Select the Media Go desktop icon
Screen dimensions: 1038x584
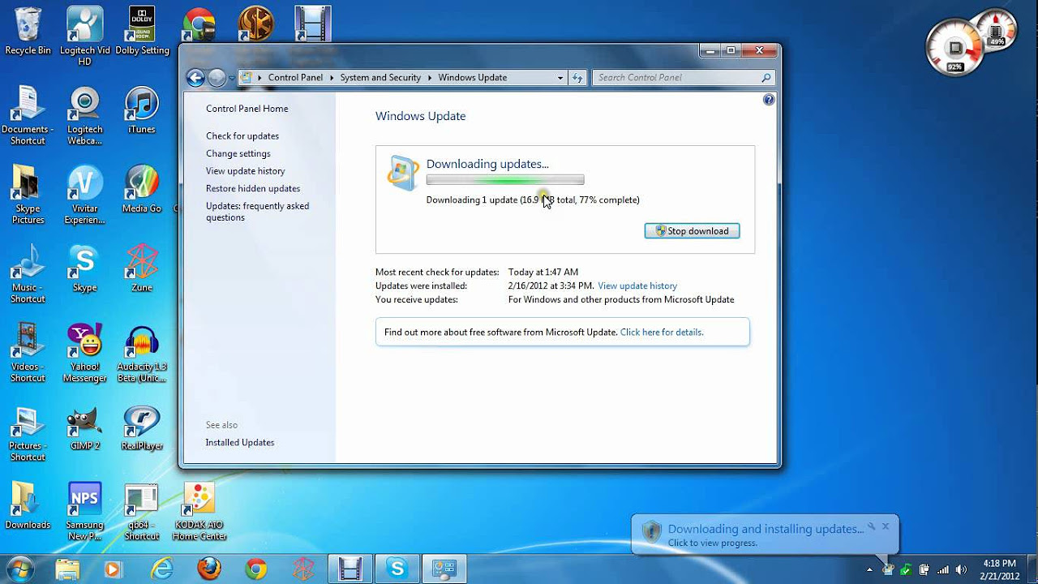(x=142, y=189)
